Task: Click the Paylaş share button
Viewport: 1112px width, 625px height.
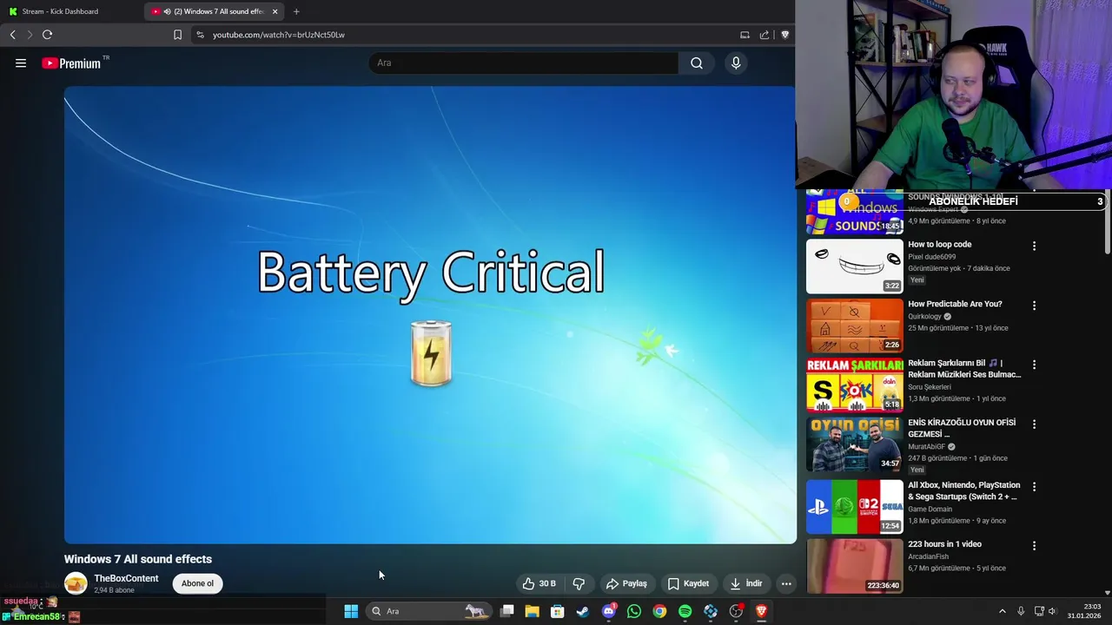Action: [626, 583]
